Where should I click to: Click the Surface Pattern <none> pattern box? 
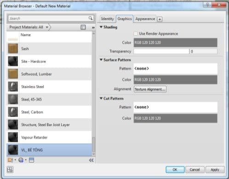pyautogui.click(x=175, y=68)
